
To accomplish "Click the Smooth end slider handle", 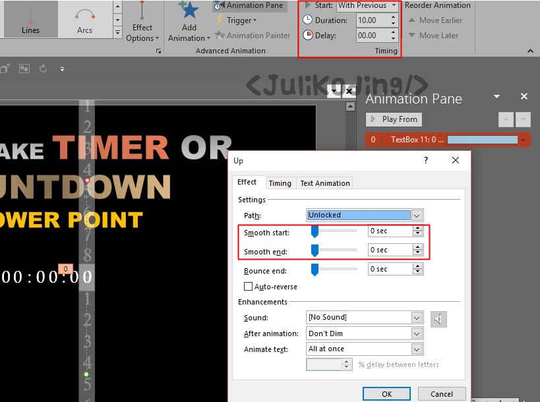I will tap(315, 250).
